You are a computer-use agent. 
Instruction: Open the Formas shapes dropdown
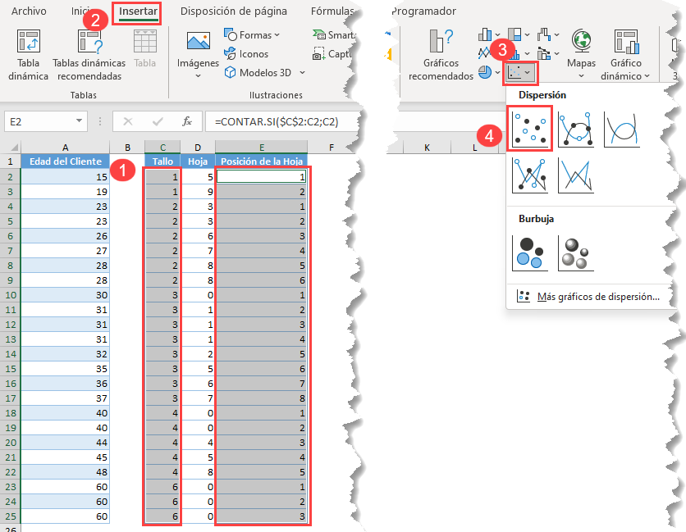(x=252, y=35)
